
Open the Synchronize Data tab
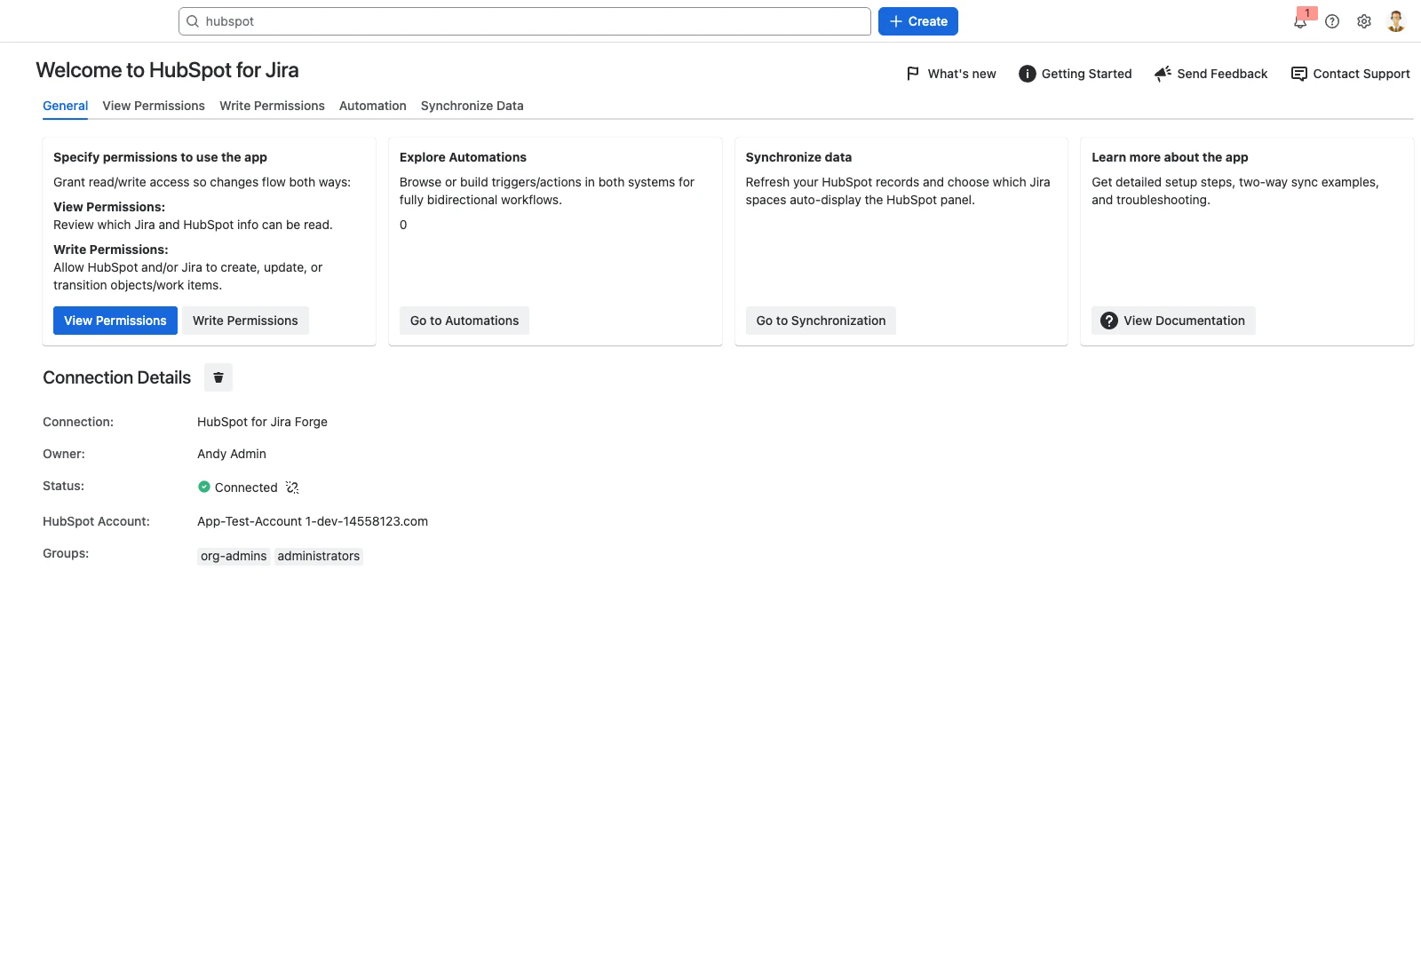pyautogui.click(x=472, y=106)
